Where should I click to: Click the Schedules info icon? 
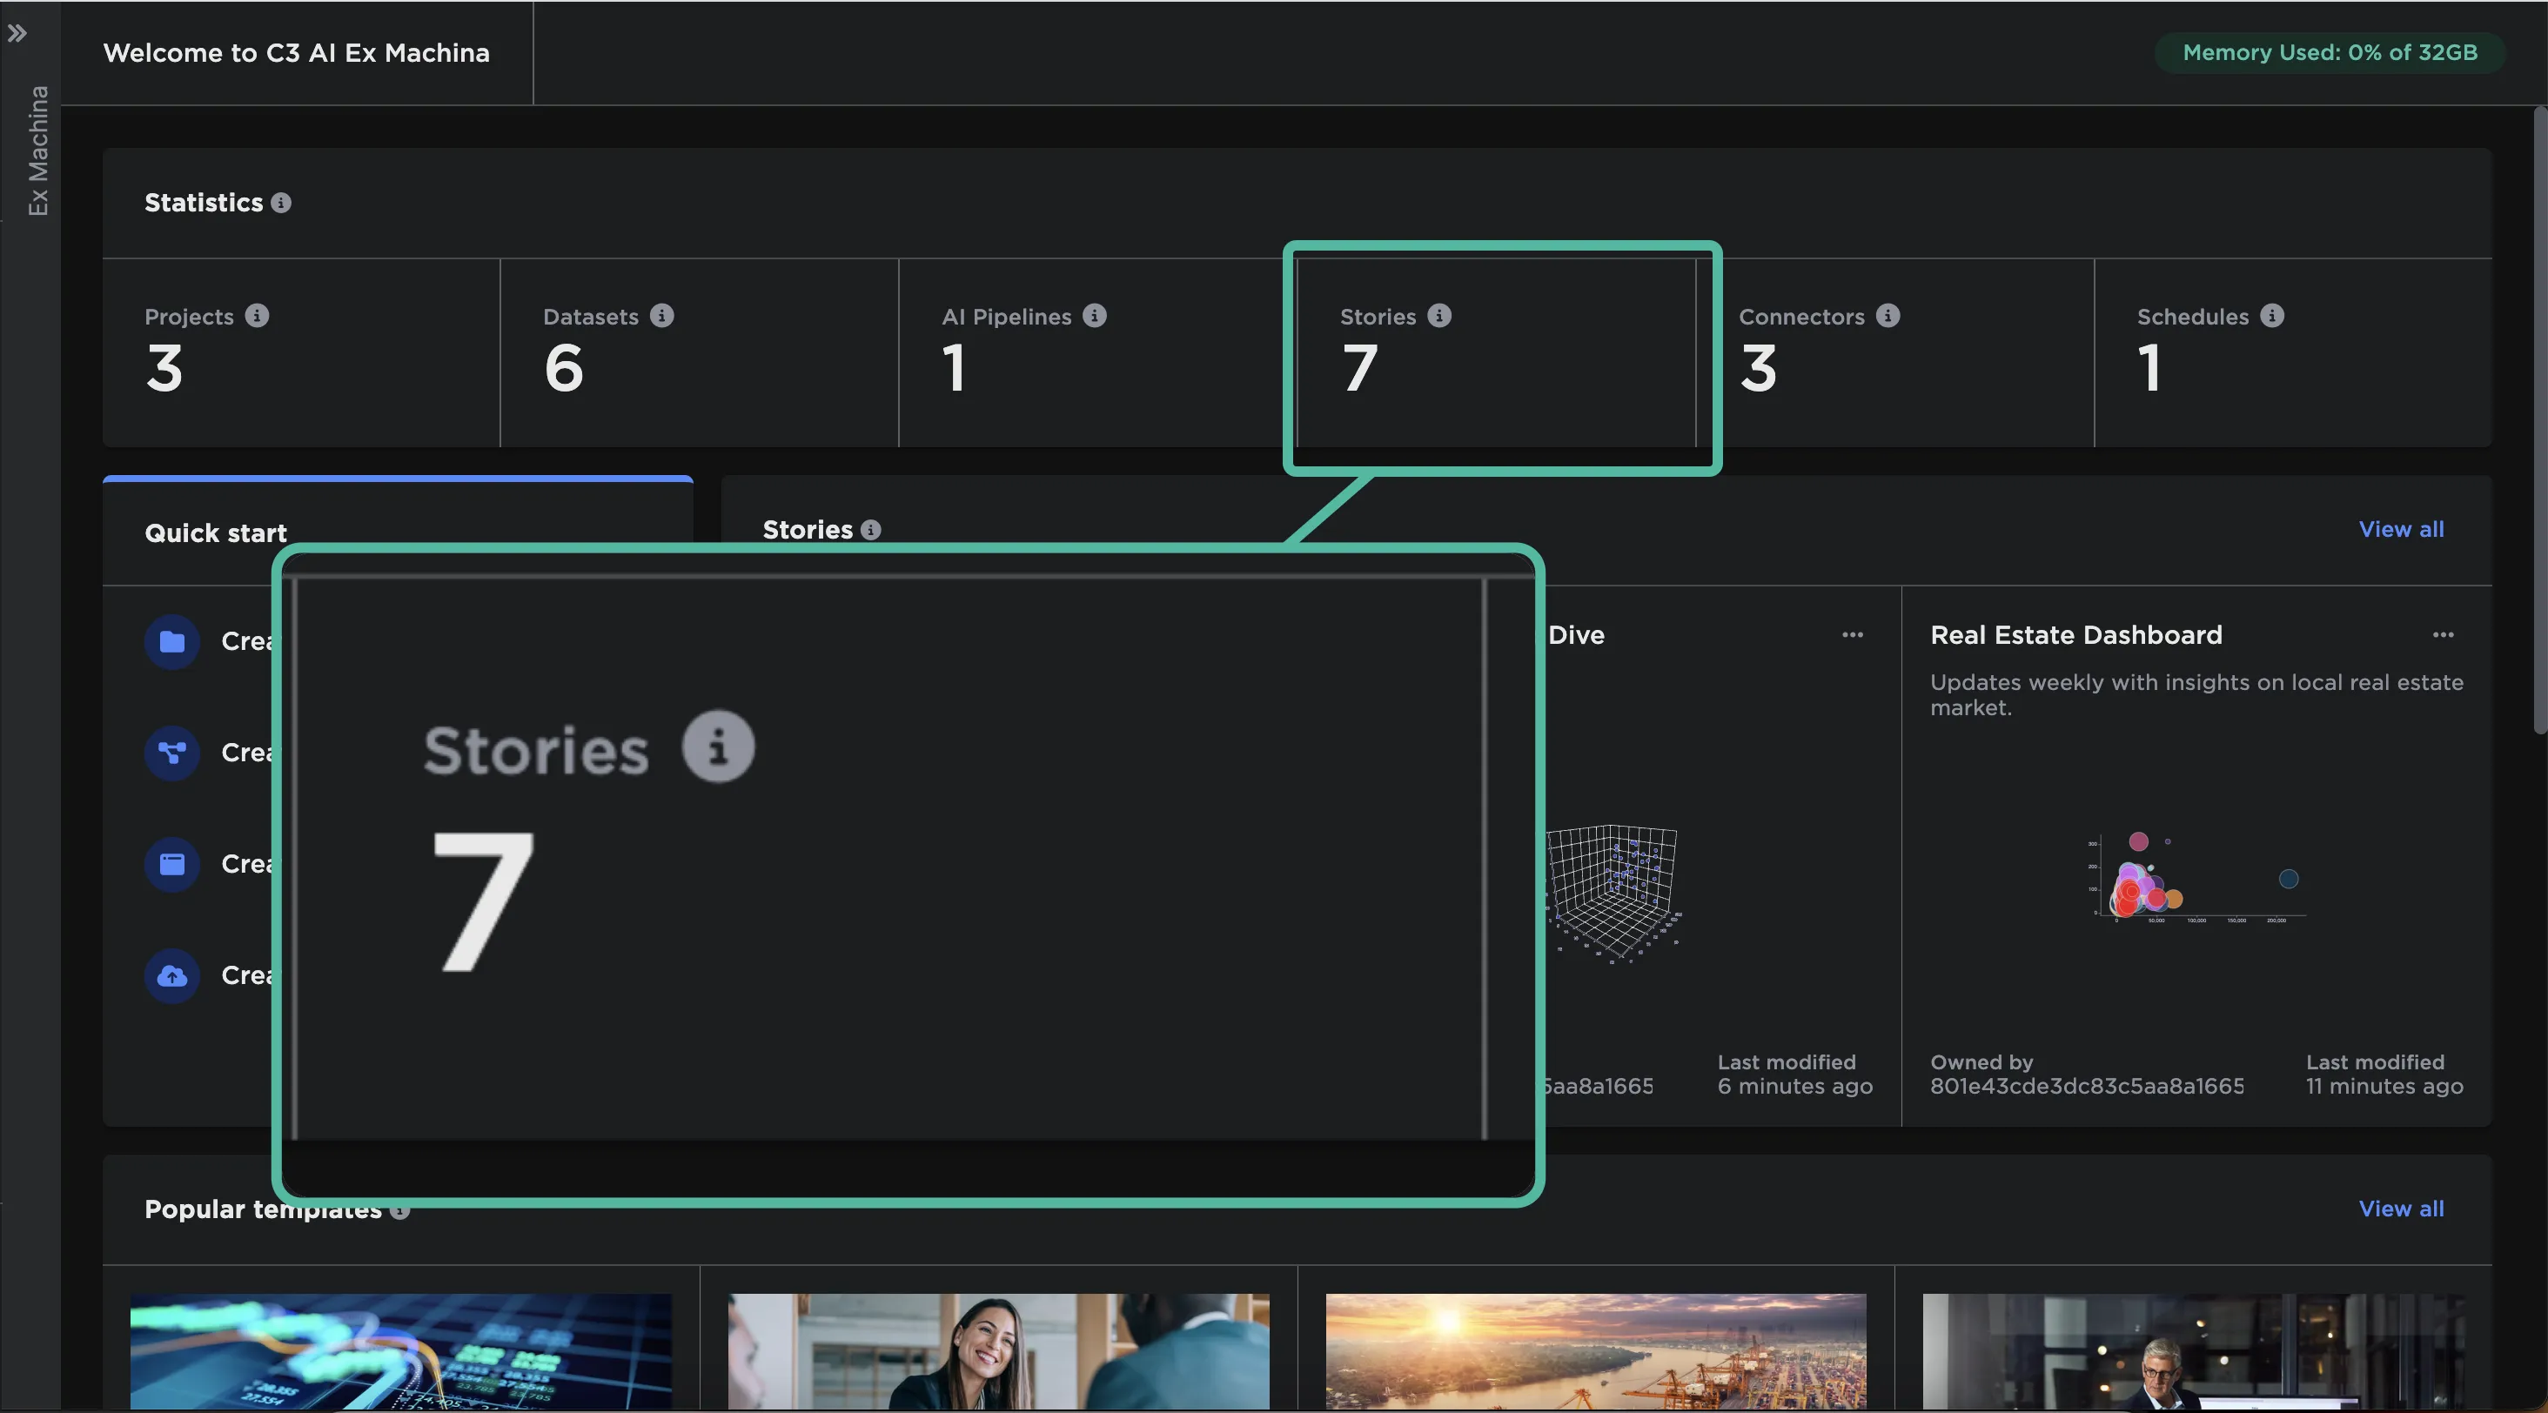coord(2272,316)
